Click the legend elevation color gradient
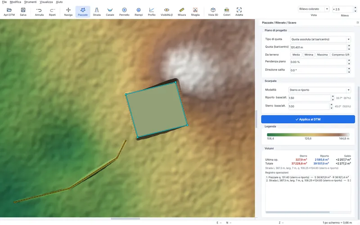 (308, 135)
